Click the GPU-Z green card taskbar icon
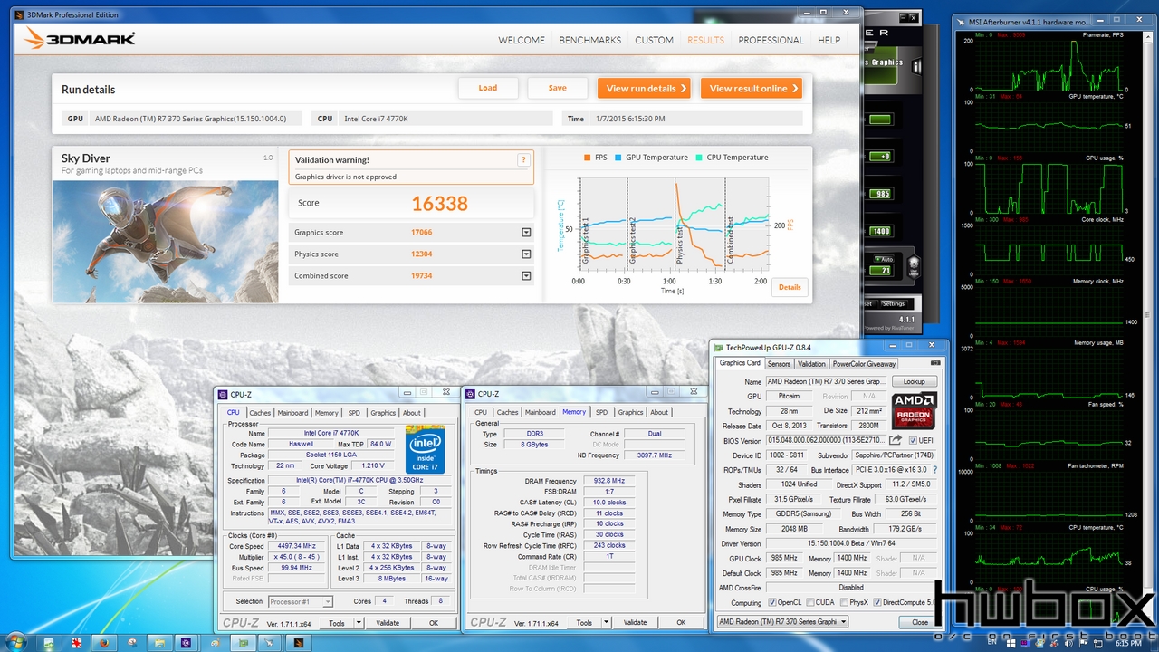1159x652 pixels. coord(242,642)
